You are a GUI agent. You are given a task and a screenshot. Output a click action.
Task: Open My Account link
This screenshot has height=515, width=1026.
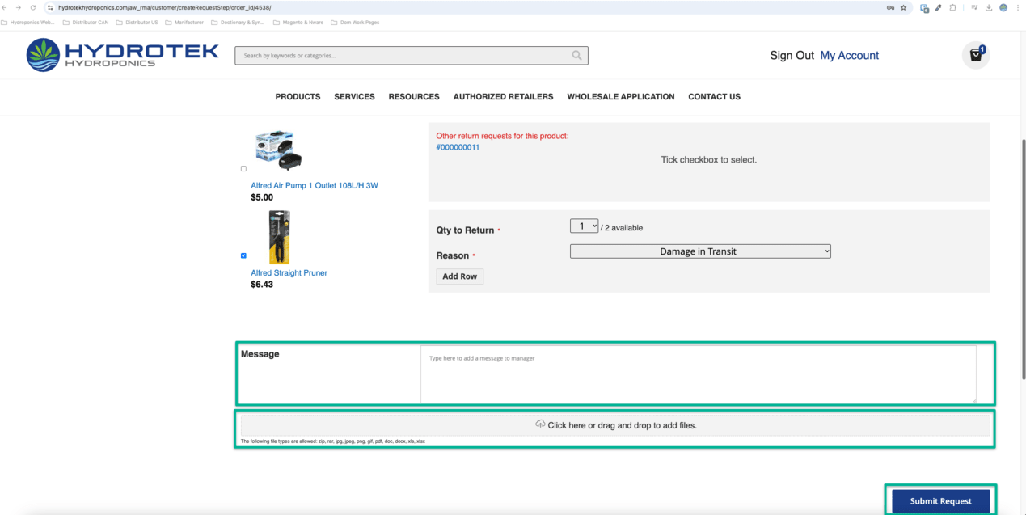[x=849, y=55]
